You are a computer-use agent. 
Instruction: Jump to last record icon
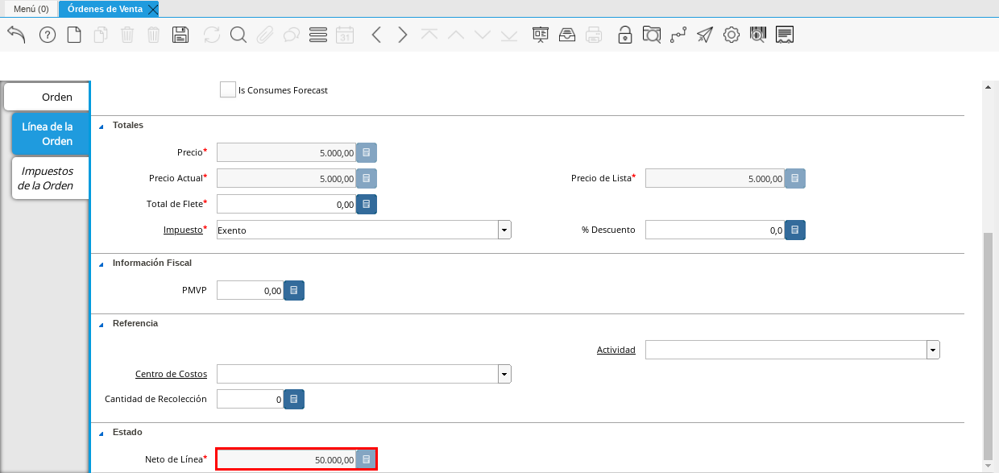[509, 35]
